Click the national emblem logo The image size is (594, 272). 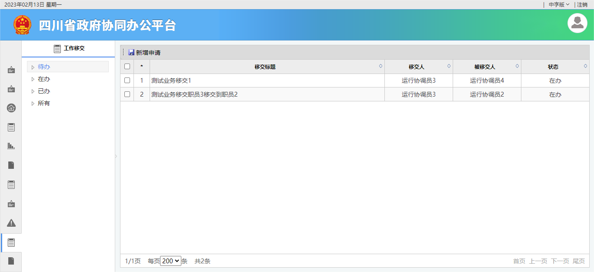[x=23, y=25]
